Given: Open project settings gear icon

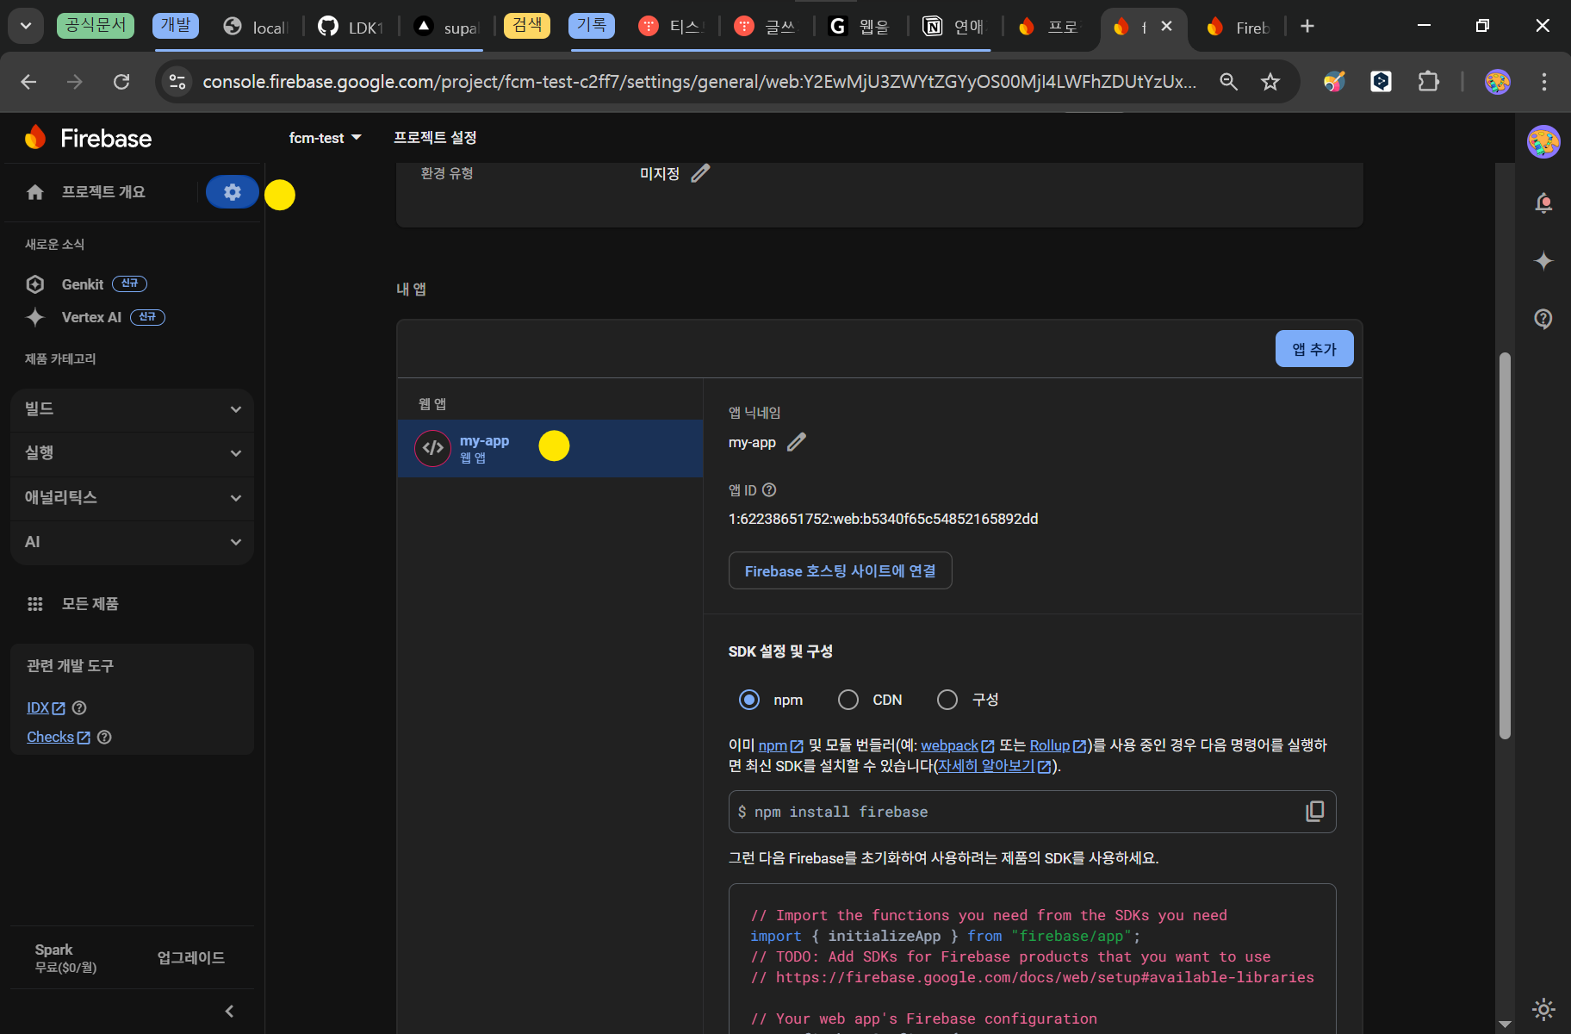Looking at the screenshot, I should [233, 192].
